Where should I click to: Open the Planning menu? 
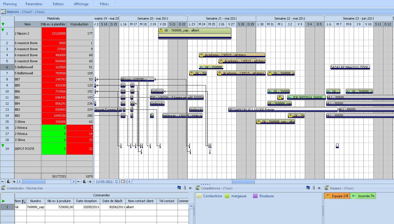pos(10,4)
